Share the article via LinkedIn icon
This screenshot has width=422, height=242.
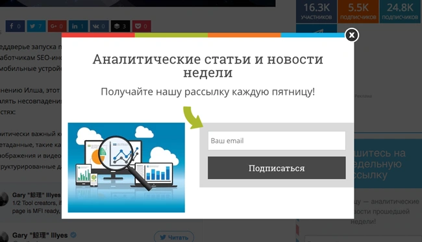(78, 26)
